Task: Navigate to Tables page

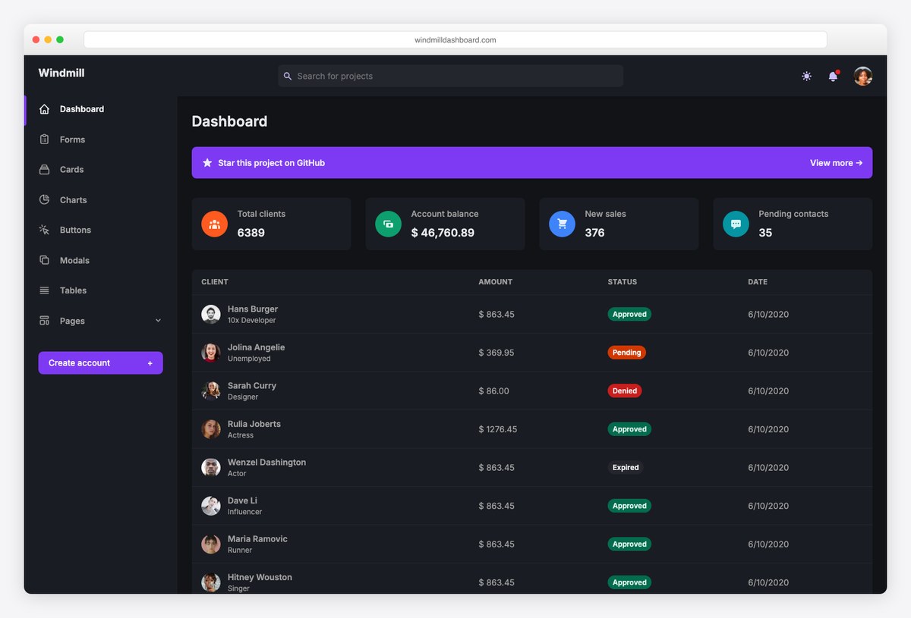Action: click(x=73, y=290)
